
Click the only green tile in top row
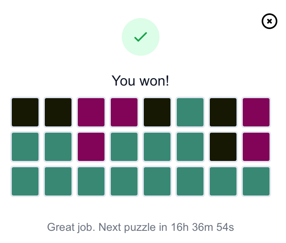(x=190, y=112)
